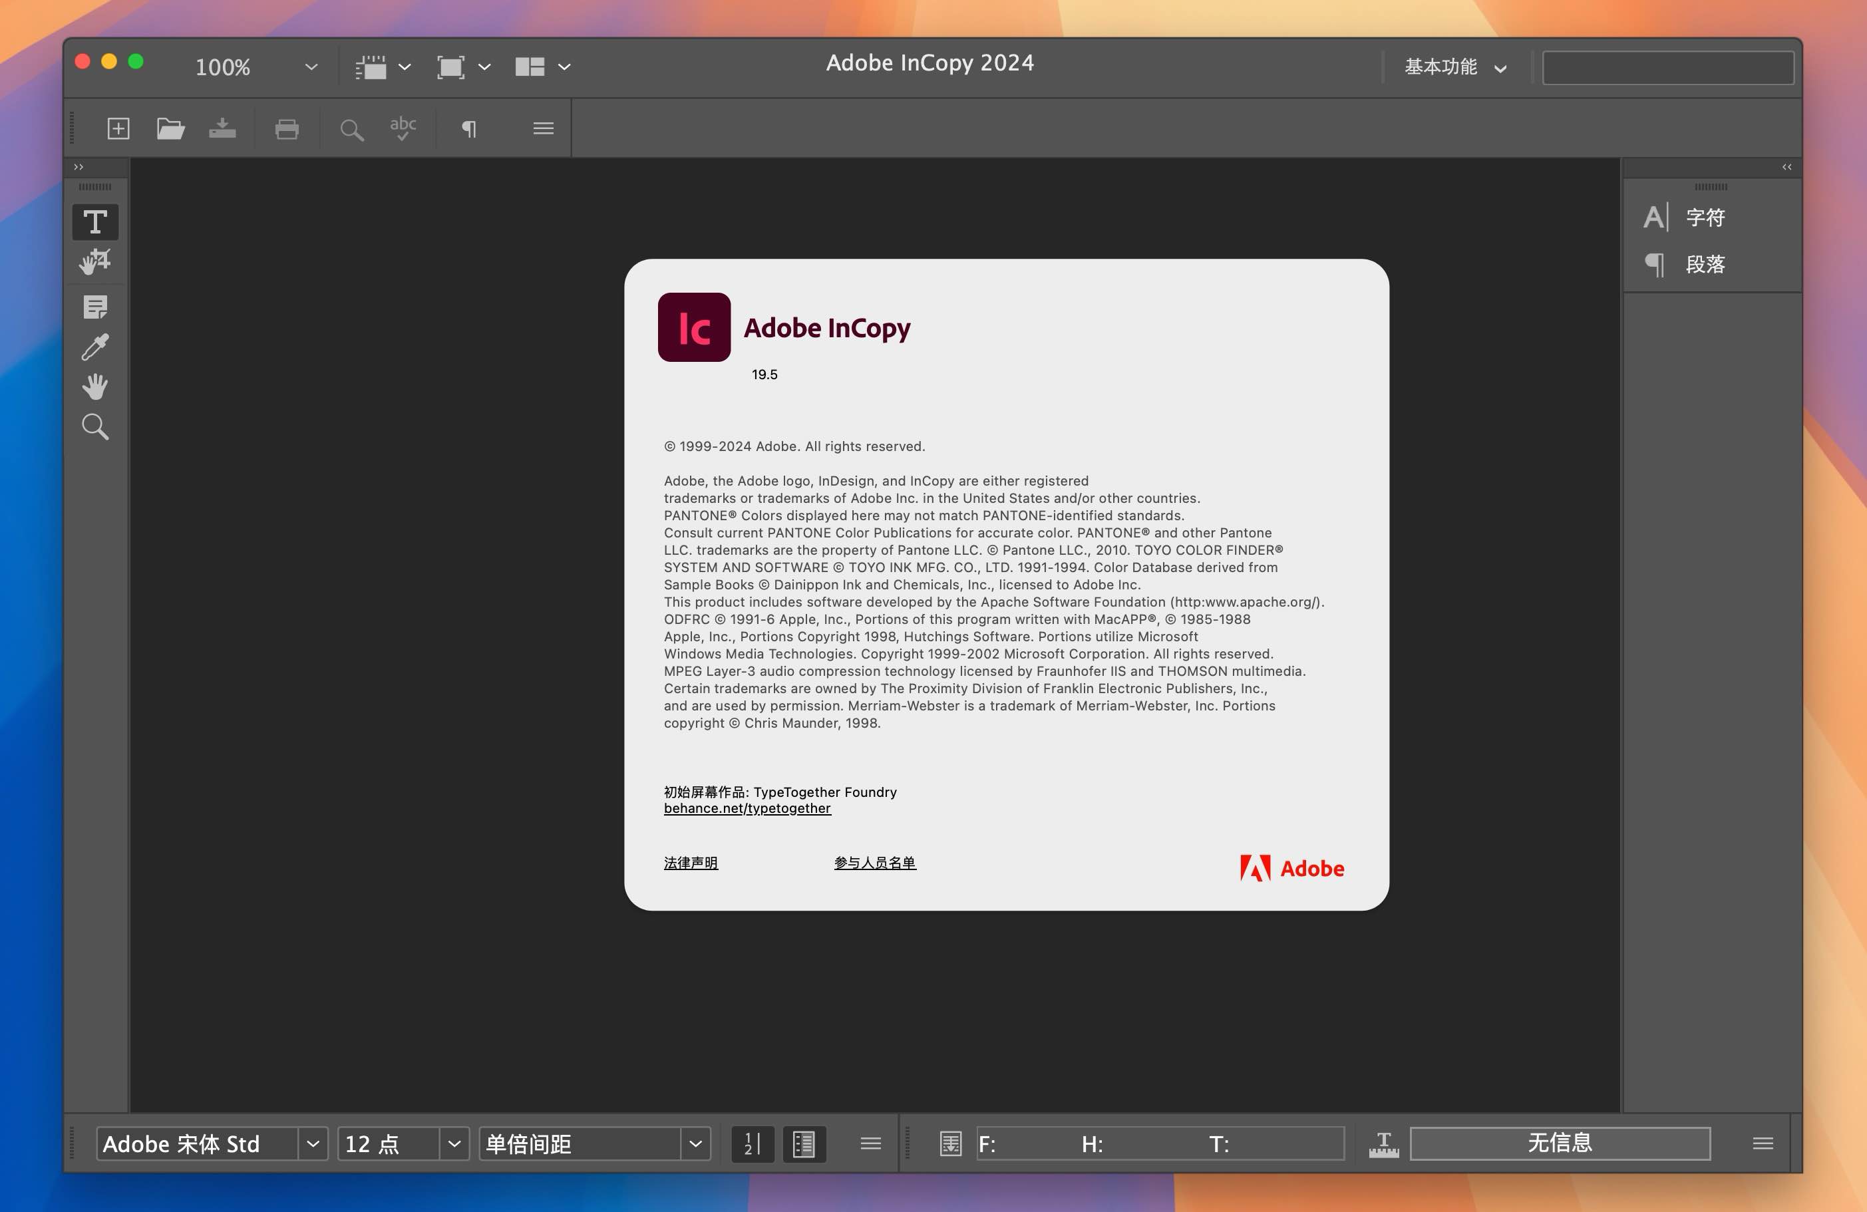Click the Print icon in the toolbar
This screenshot has height=1212, width=1867.
286,128
